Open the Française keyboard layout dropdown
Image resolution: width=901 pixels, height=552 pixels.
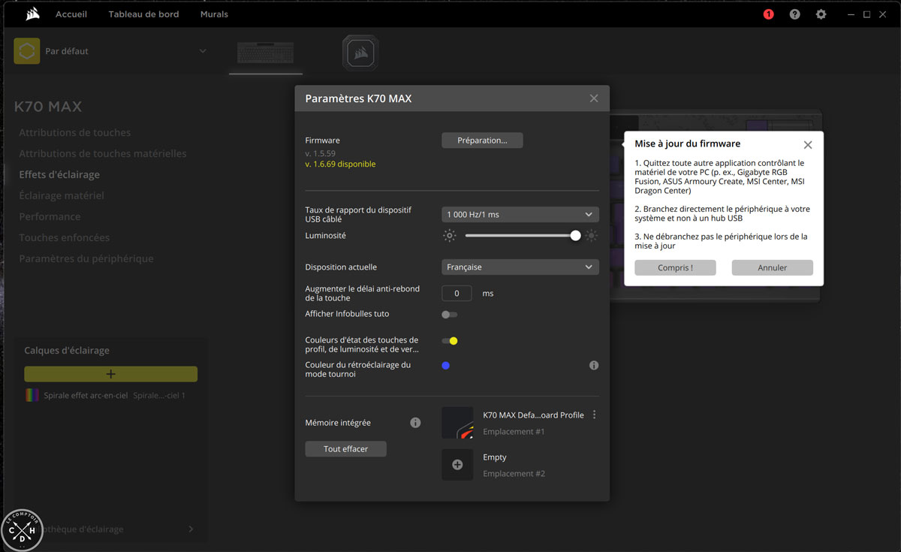click(520, 267)
